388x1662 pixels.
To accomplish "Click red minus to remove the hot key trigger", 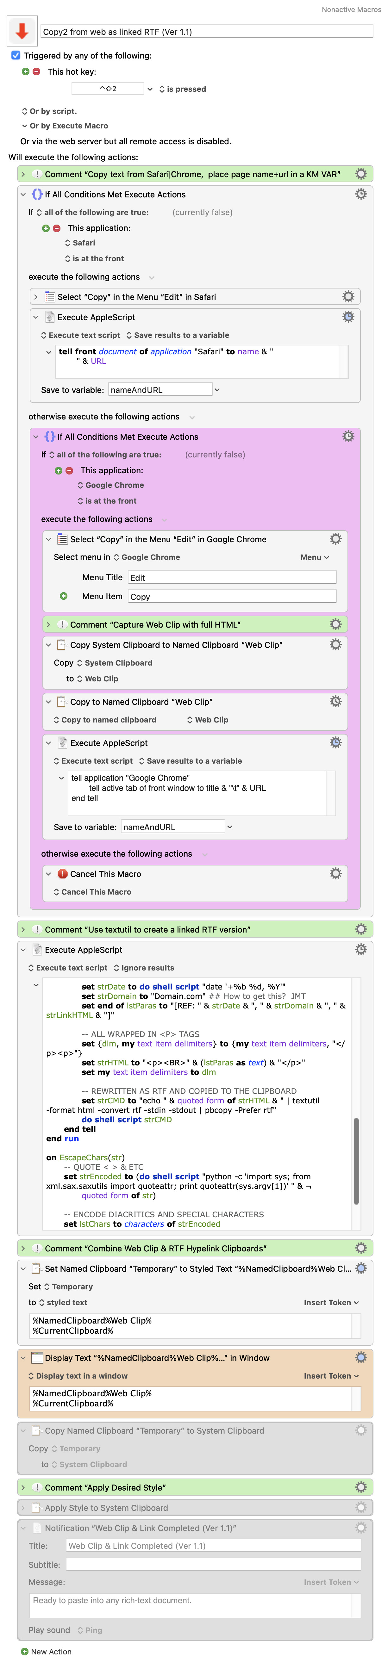I will 37,71.
